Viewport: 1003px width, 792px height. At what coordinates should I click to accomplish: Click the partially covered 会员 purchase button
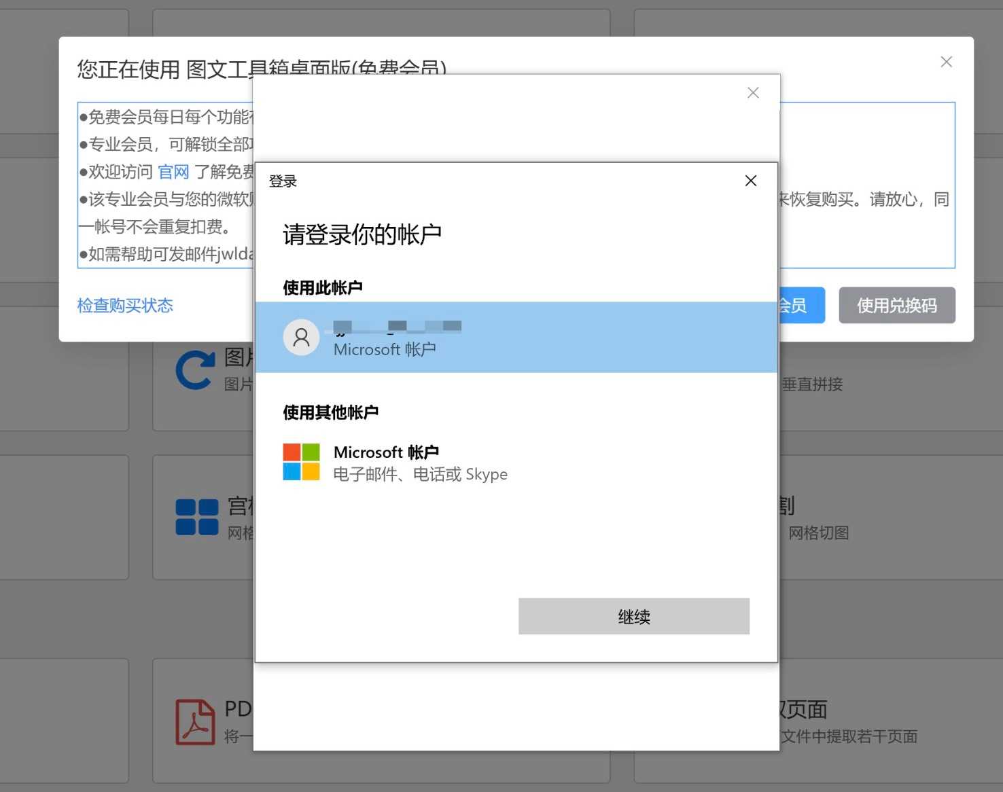(800, 305)
